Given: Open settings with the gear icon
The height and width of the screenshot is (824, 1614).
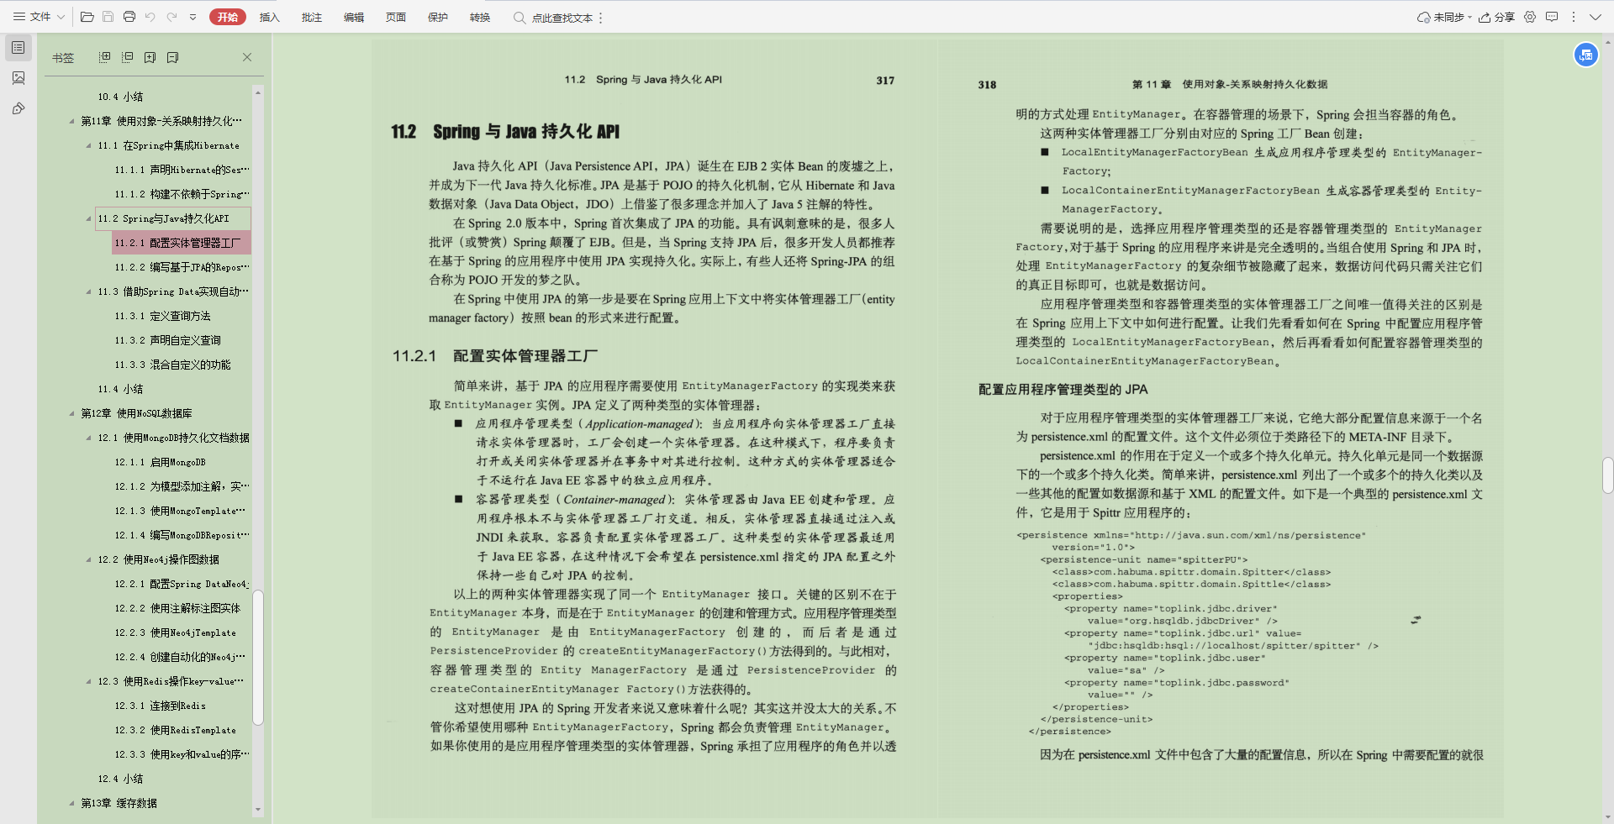Looking at the screenshot, I should pos(1530,17).
